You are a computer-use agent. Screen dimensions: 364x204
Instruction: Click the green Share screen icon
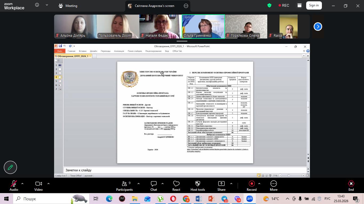point(221,185)
